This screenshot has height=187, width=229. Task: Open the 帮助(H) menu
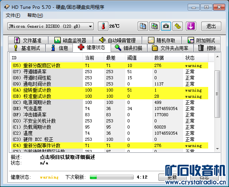[35, 15]
